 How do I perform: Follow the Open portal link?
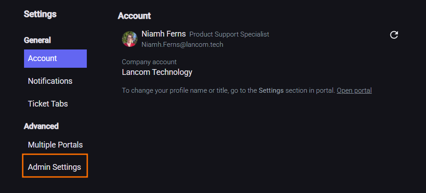354,90
